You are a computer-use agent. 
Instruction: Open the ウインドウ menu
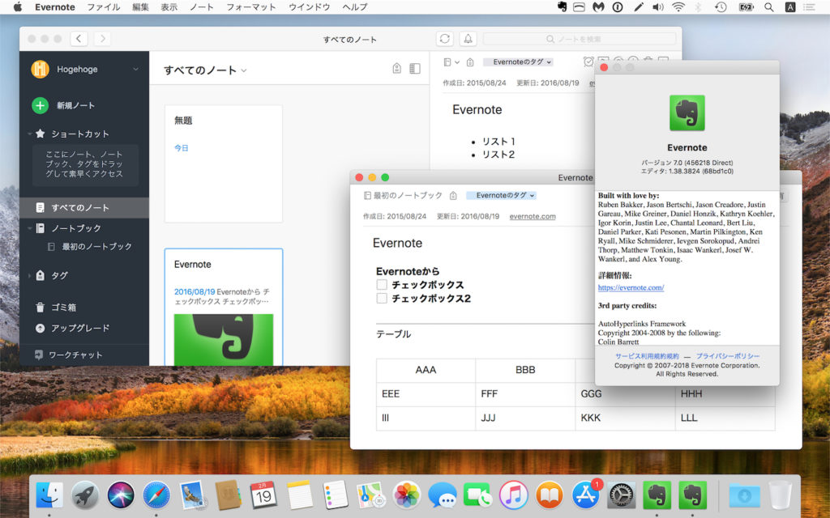tap(310, 6)
